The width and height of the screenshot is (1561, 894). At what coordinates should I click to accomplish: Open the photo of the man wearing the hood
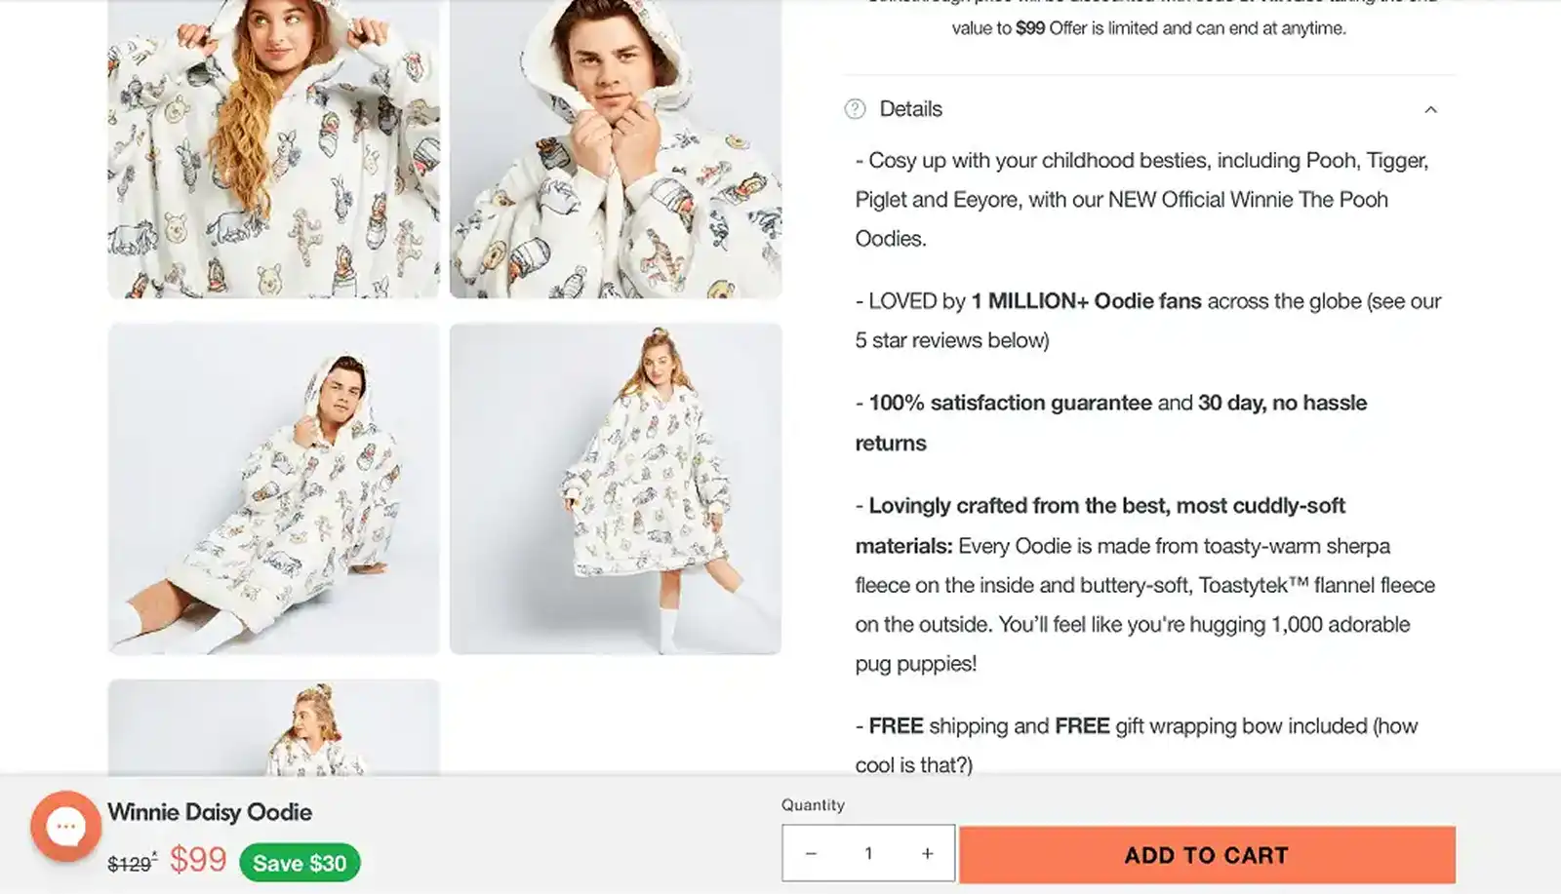tap(615, 146)
